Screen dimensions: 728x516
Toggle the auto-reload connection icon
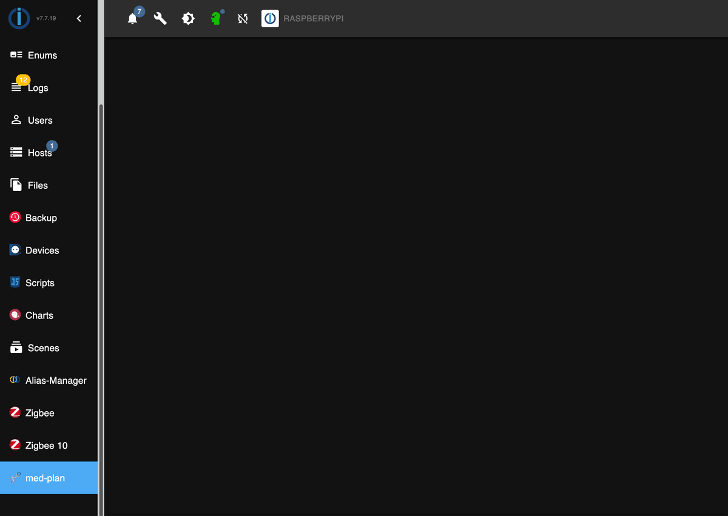243,19
